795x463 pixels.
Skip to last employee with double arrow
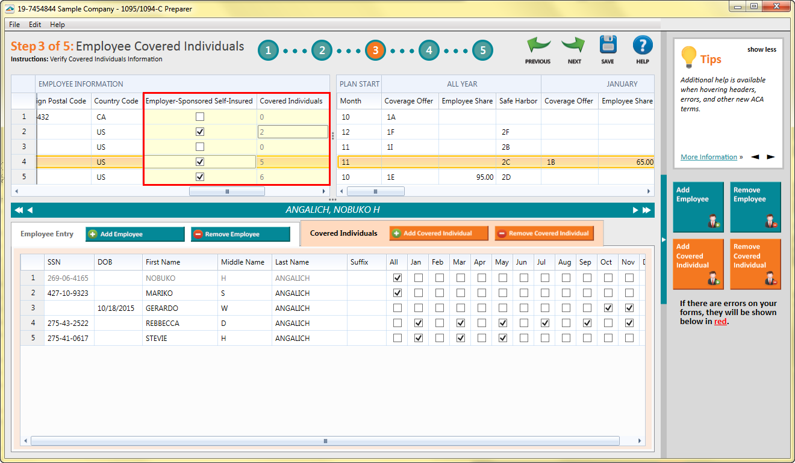647,210
